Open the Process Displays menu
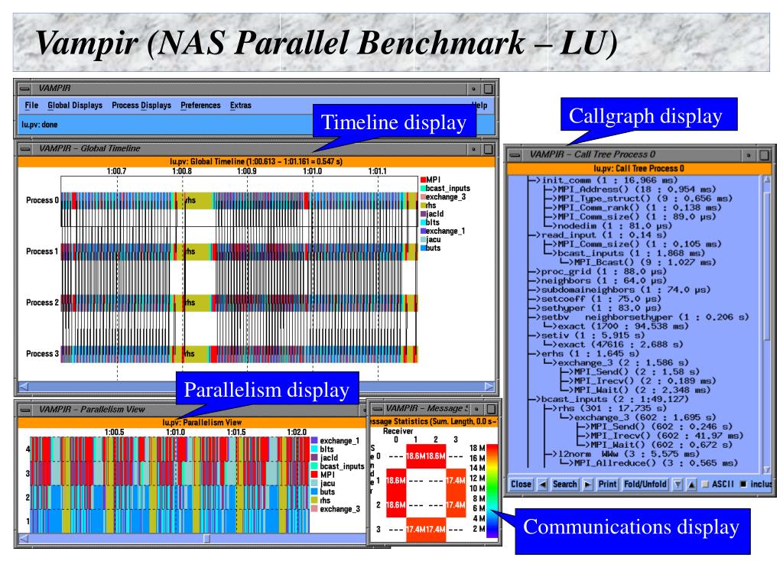 click(141, 105)
